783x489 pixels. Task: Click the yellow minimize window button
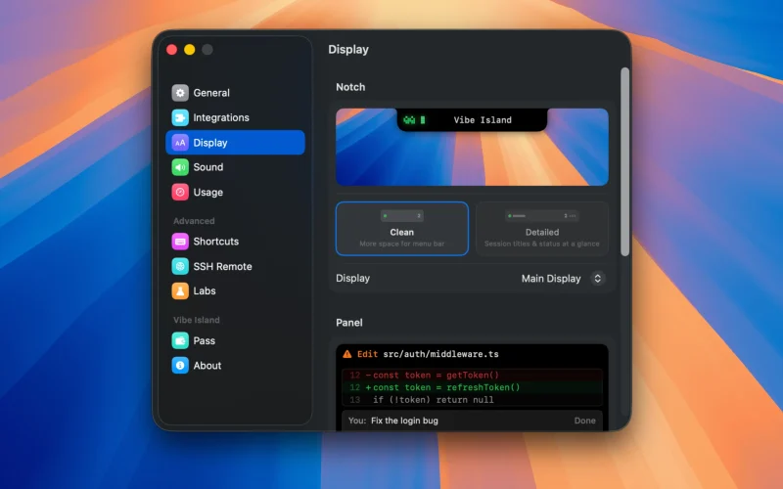click(189, 50)
